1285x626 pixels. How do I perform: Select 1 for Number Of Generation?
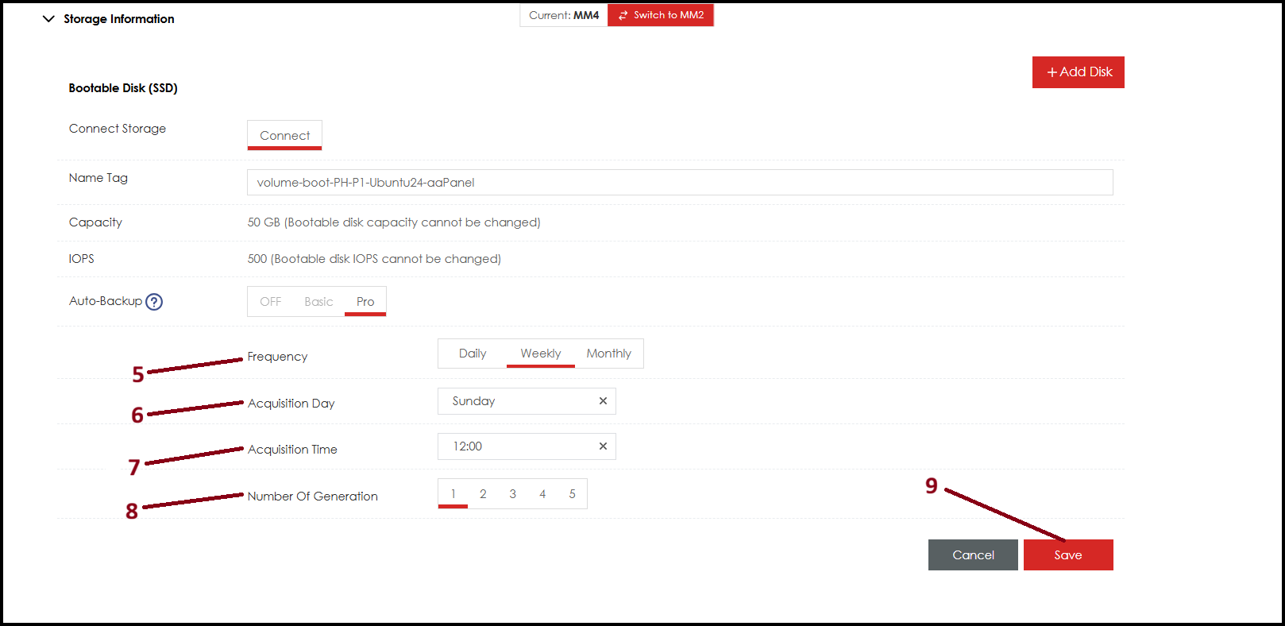(x=453, y=494)
